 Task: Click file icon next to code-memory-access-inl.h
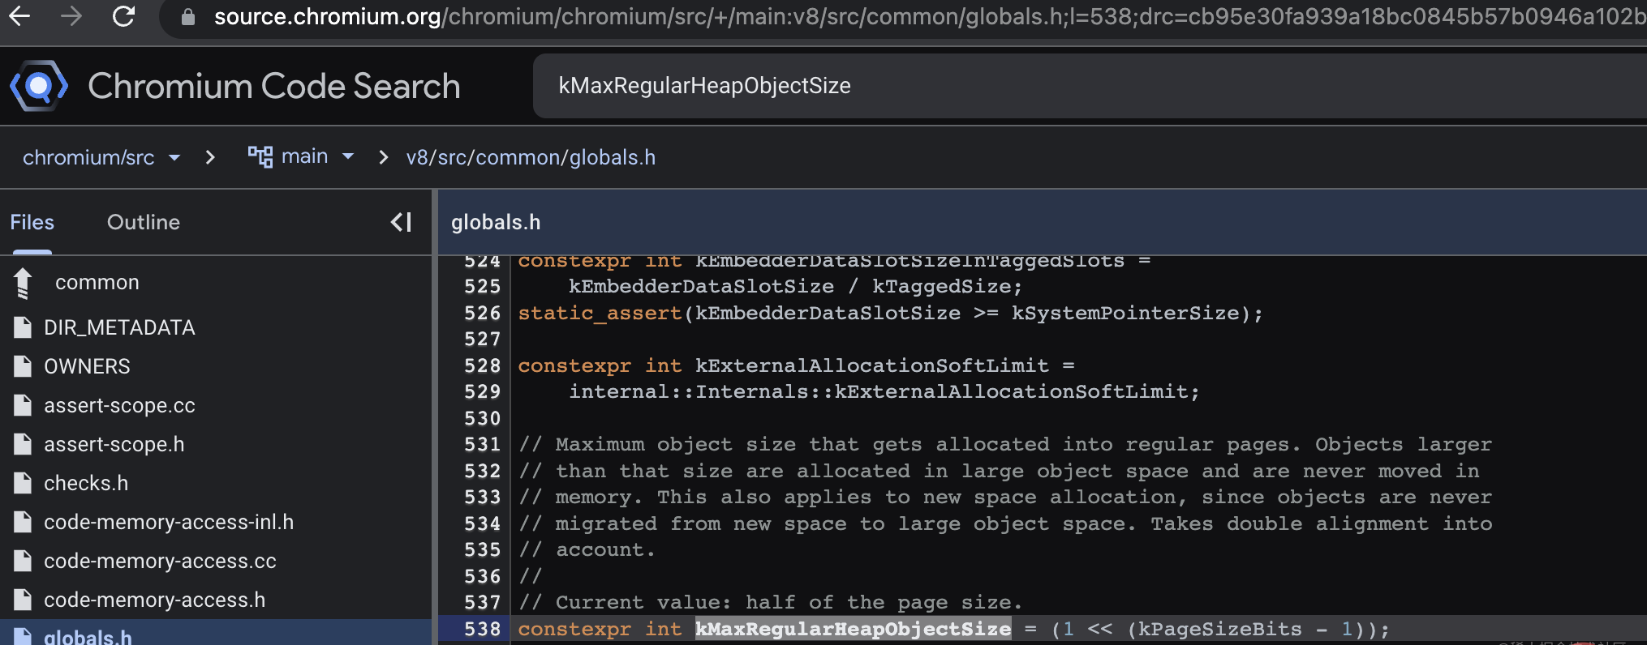23,522
